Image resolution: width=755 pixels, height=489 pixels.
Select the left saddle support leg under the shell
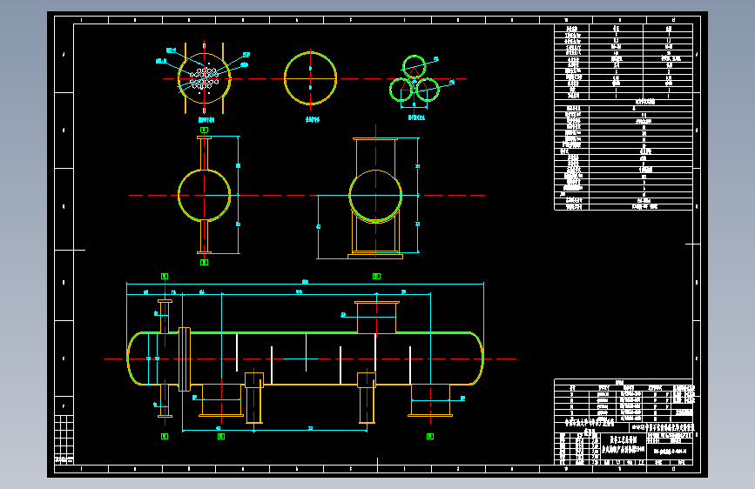click(x=254, y=398)
